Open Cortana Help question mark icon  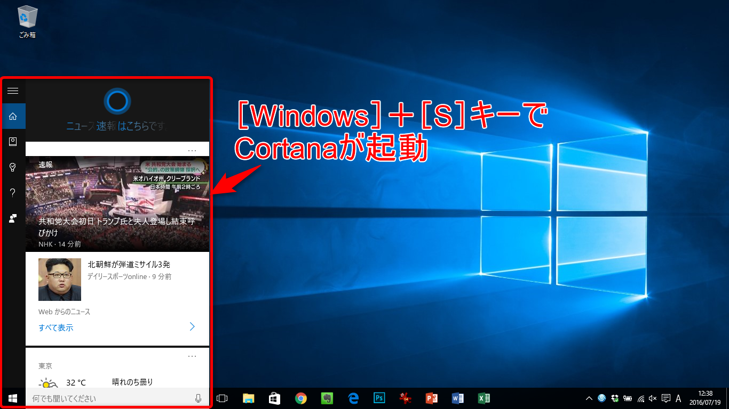coord(13,193)
